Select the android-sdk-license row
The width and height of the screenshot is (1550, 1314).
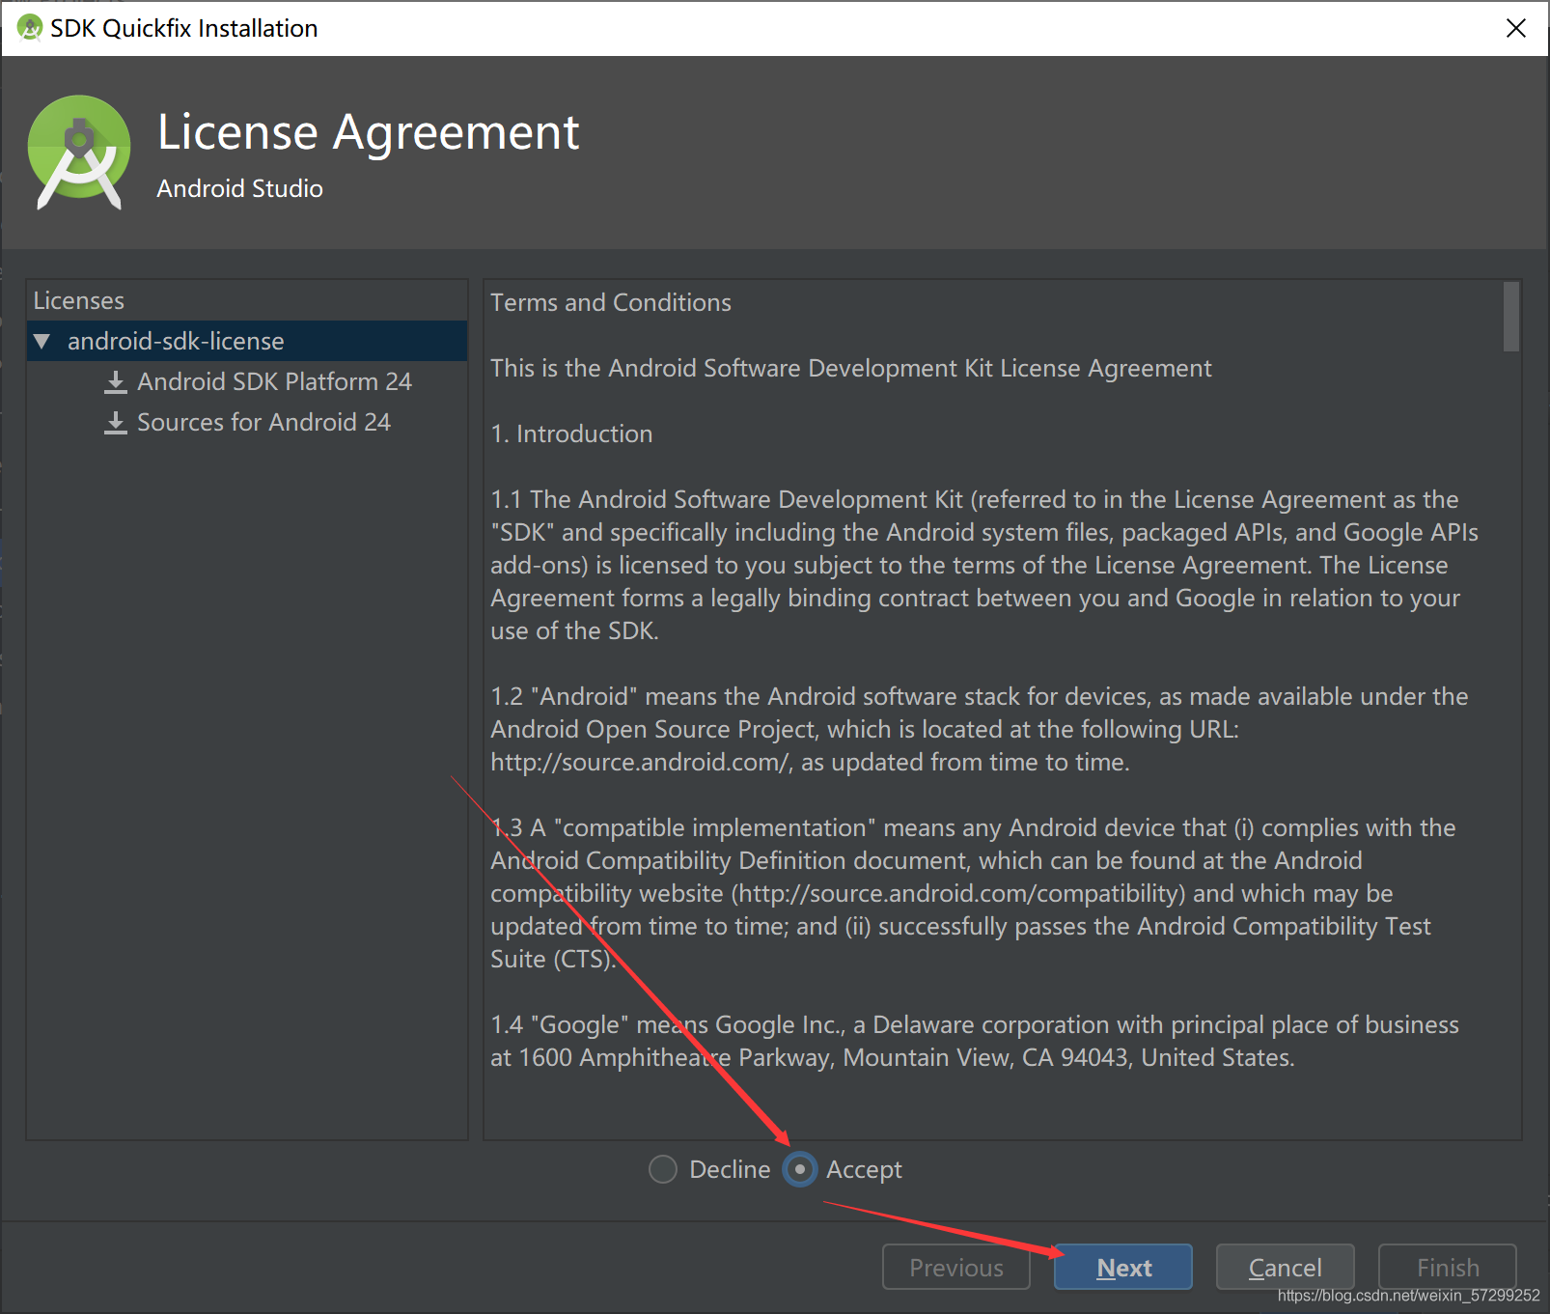[247, 341]
